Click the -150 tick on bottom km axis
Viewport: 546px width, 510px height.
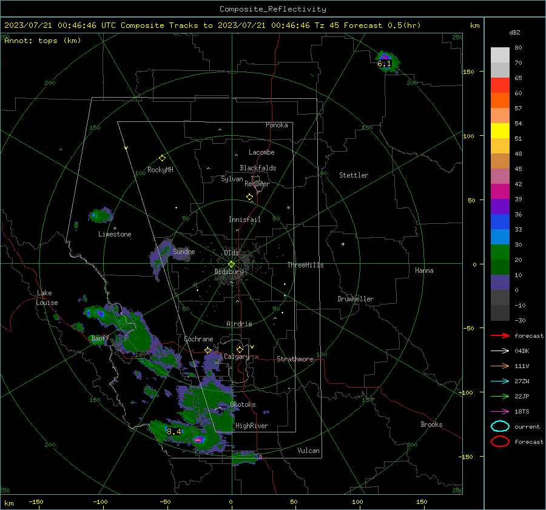(x=36, y=502)
